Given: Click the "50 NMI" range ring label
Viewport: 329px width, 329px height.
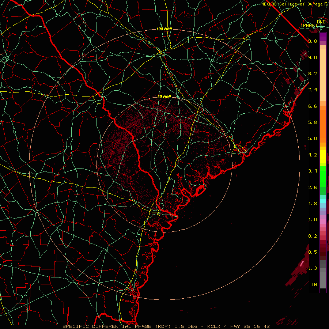Looking at the screenshot, I should coord(164,97).
